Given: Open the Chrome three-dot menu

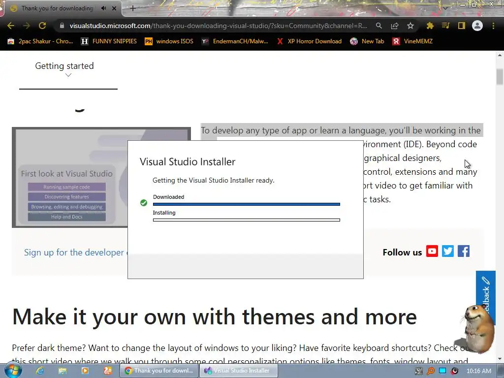Looking at the screenshot, I should 493,26.
